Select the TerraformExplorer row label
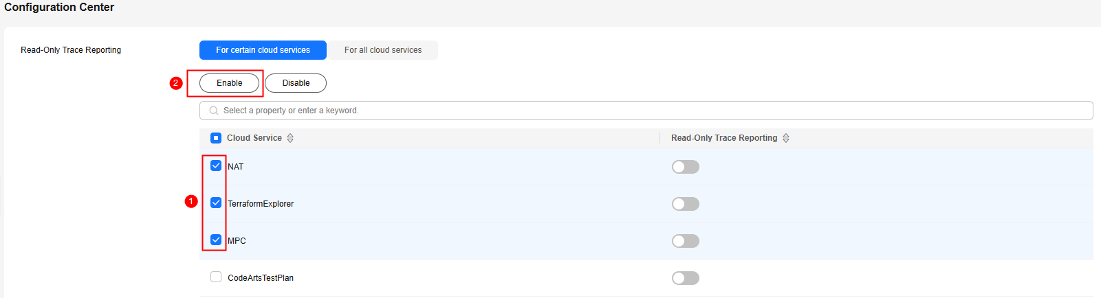1101x298 pixels. tap(261, 204)
